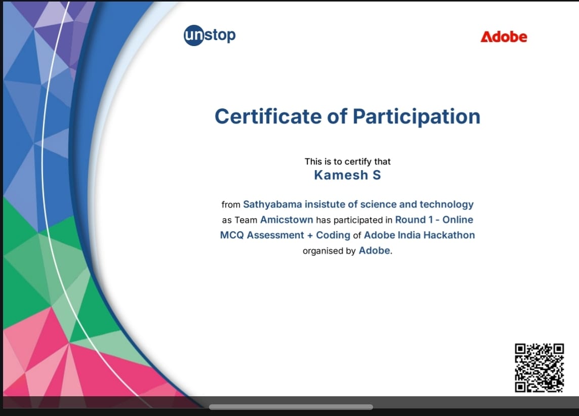Click the Adobe logo
The width and height of the screenshot is (579, 416).
pyautogui.click(x=504, y=36)
